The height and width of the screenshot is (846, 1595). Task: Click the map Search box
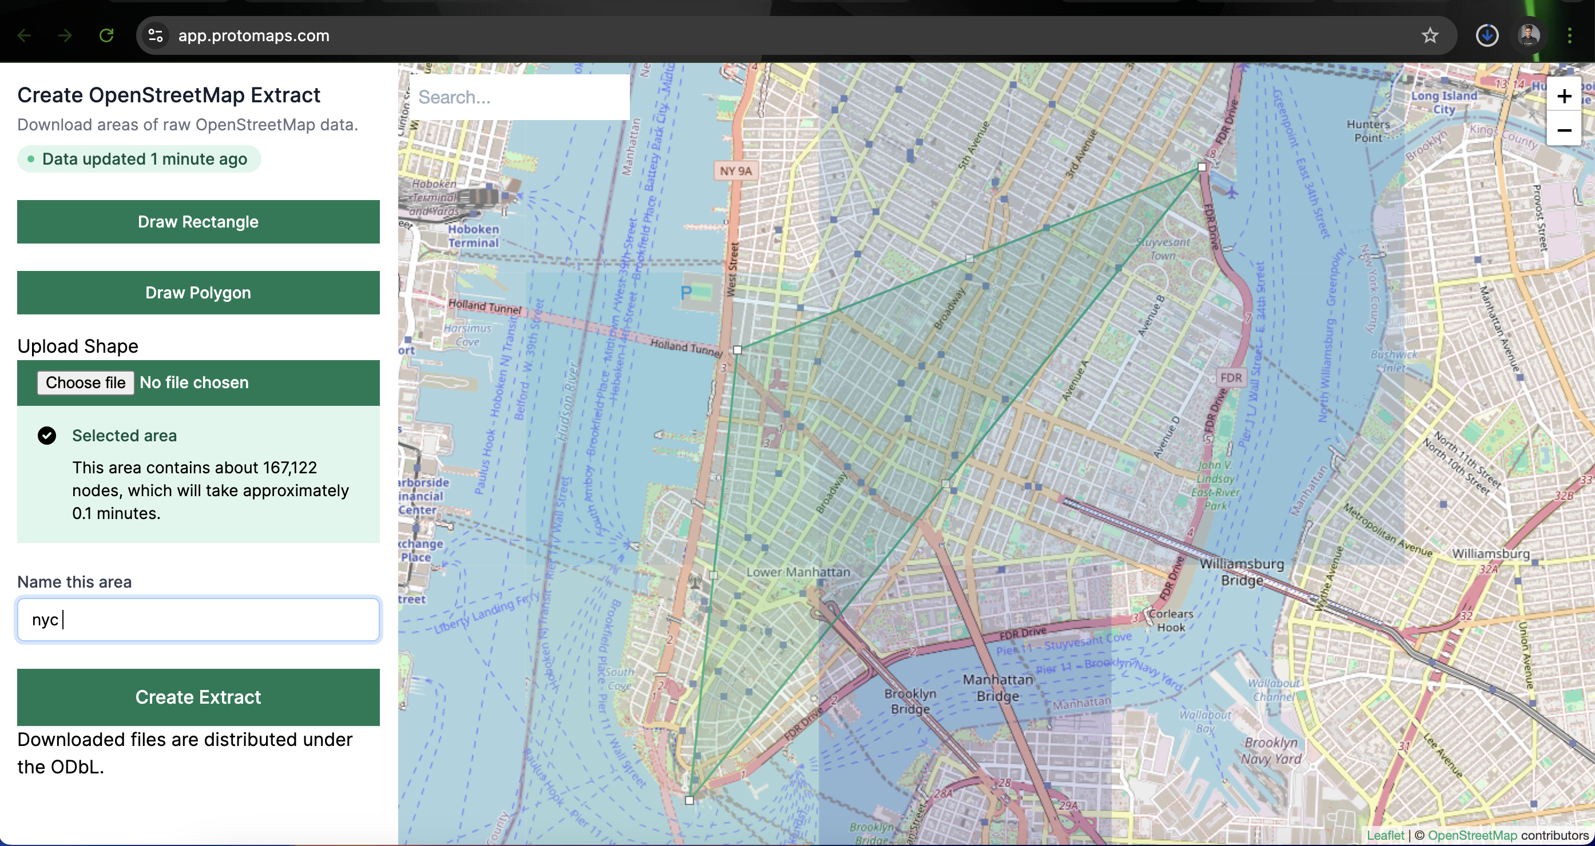[x=520, y=97]
